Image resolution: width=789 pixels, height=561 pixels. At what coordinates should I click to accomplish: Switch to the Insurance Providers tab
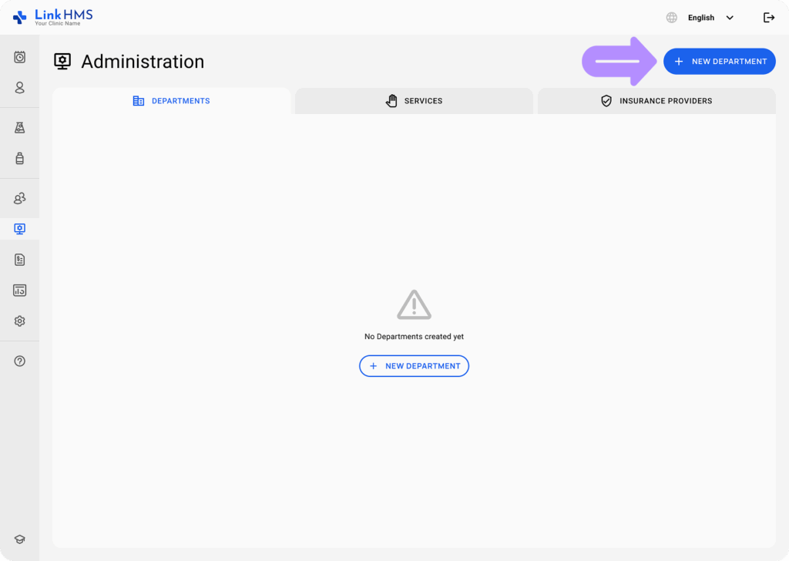pyautogui.click(x=656, y=101)
